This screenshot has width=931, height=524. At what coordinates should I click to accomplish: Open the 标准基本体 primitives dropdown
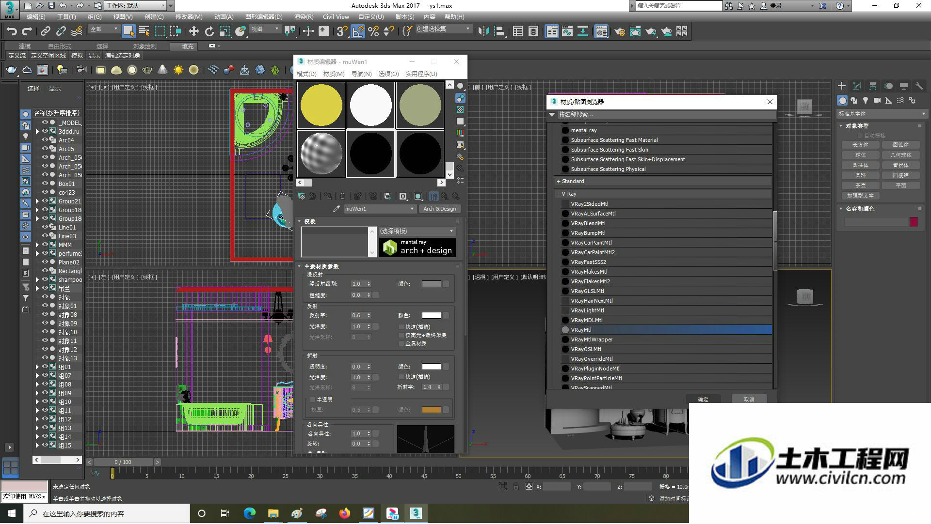(882, 114)
